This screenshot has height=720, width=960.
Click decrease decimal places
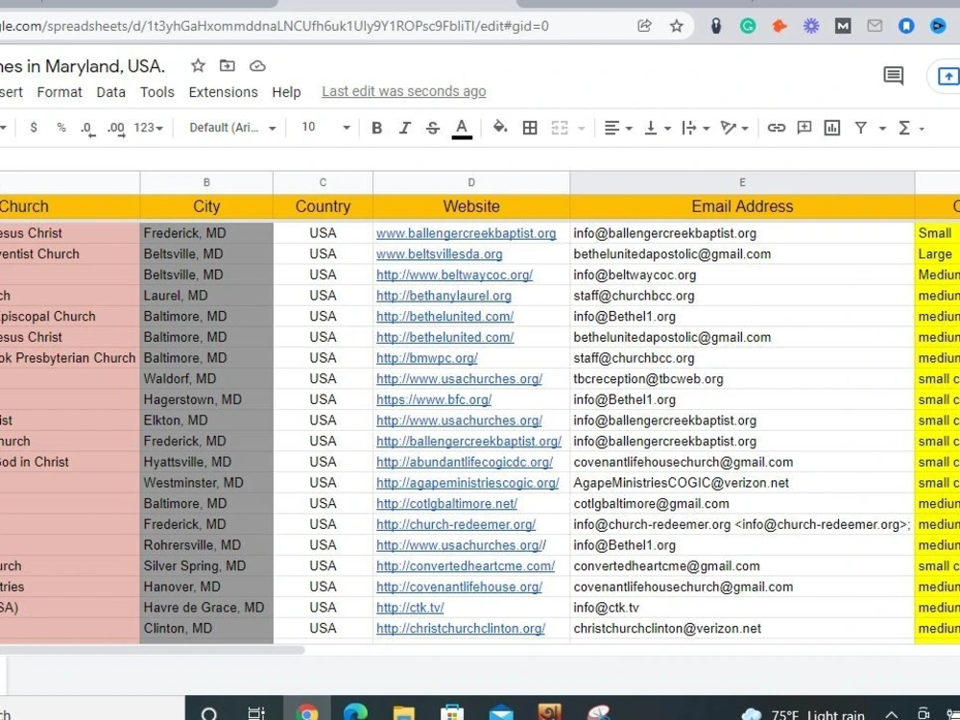[88, 129]
